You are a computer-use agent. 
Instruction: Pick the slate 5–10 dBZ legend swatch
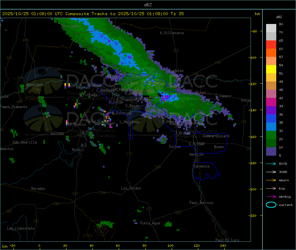coord(271,151)
